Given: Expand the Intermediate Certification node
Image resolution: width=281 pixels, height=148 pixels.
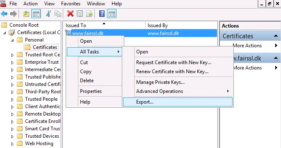Looking at the screenshot, I should 12,70.
